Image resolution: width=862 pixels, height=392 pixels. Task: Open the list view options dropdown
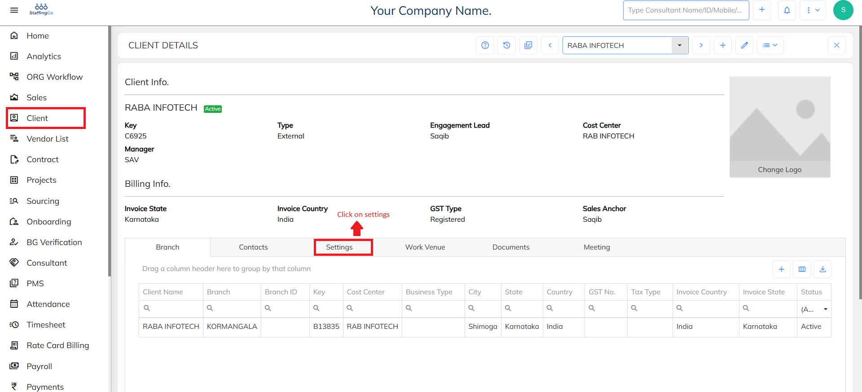click(770, 45)
